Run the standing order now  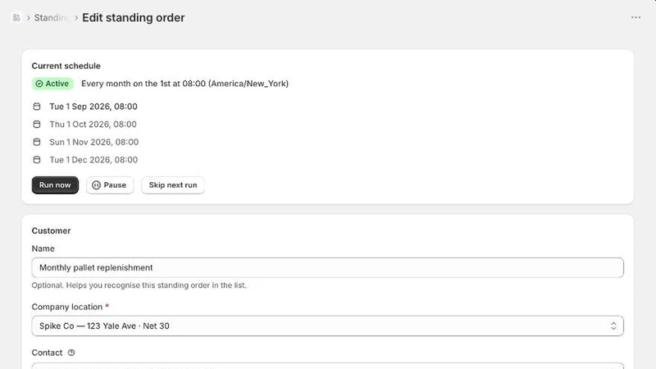point(55,185)
